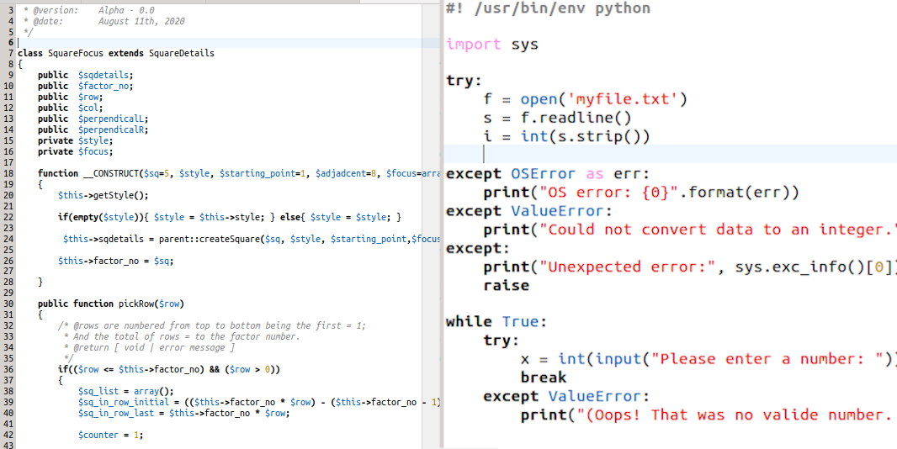Click comment '@rows are numbered from top to bottom'

[212, 325]
